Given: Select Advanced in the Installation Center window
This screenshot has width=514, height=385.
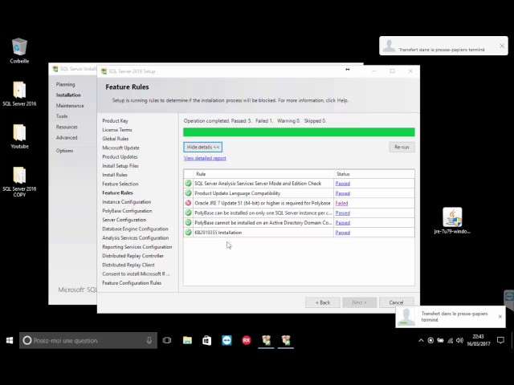Looking at the screenshot, I should pos(67,137).
